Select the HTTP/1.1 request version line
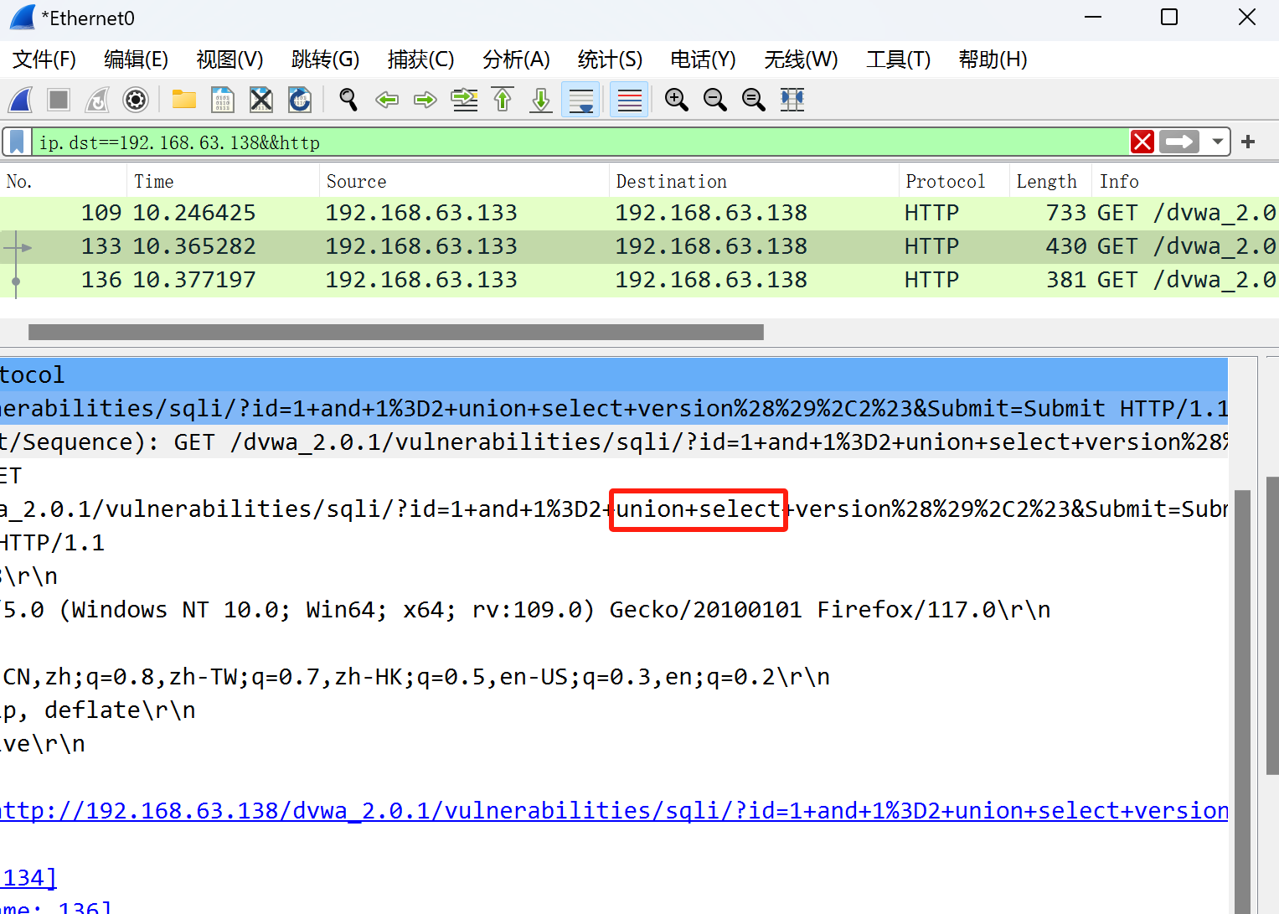Viewport: 1279px width, 914px height. [614, 543]
